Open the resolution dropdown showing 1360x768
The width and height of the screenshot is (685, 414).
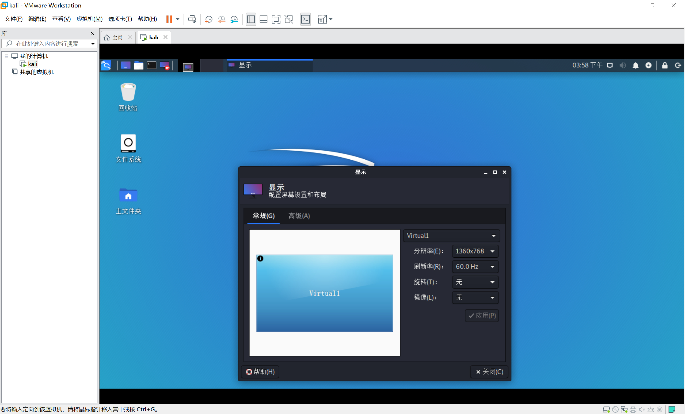tap(475, 251)
